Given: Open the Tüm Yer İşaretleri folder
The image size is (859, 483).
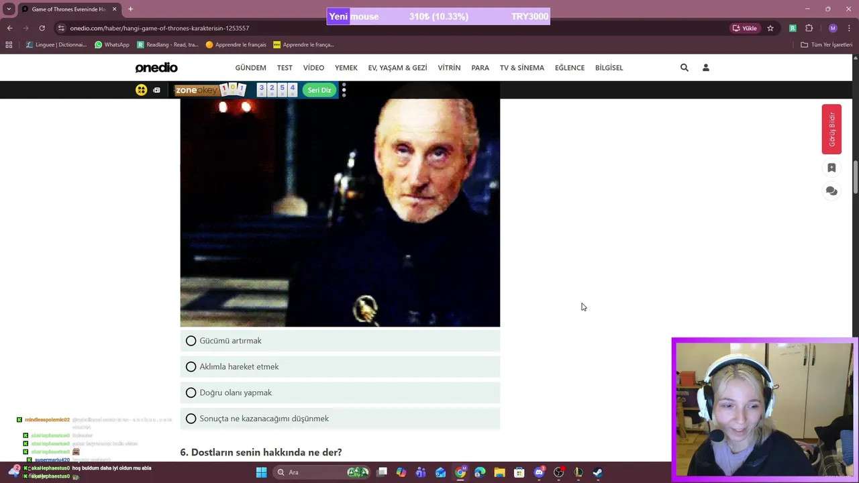Looking at the screenshot, I should coord(826,45).
